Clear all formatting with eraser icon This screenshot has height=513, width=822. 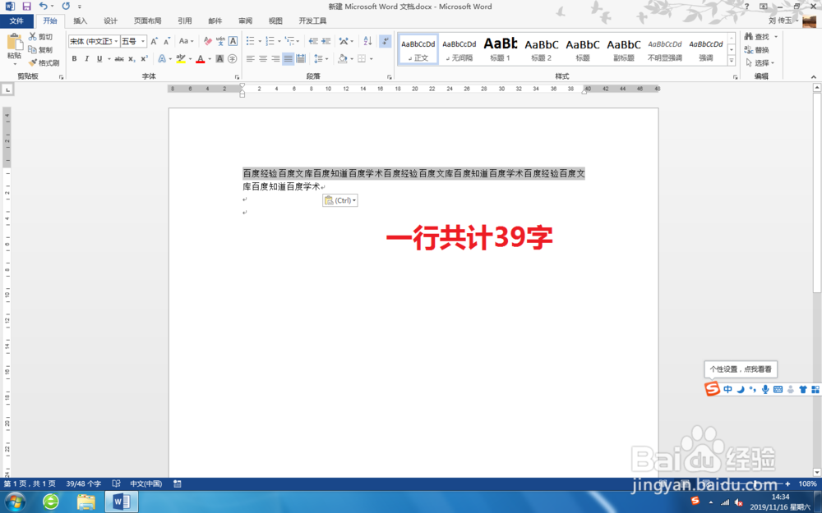(x=208, y=41)
